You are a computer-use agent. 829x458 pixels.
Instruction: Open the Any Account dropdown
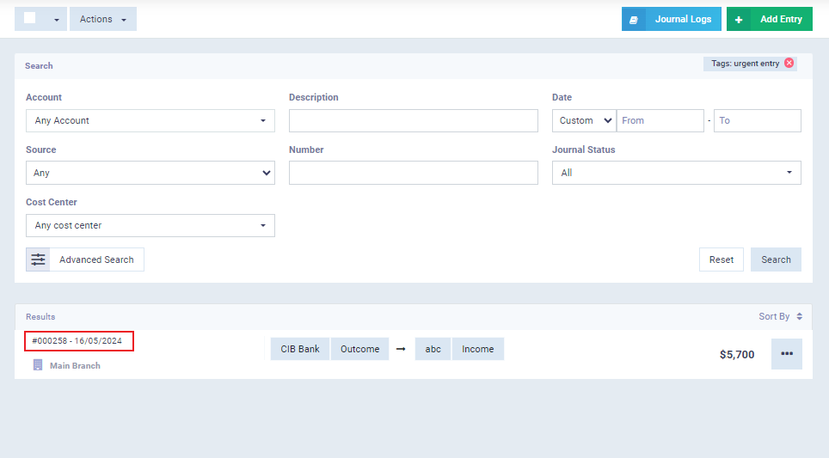click(x=150, y=120)
